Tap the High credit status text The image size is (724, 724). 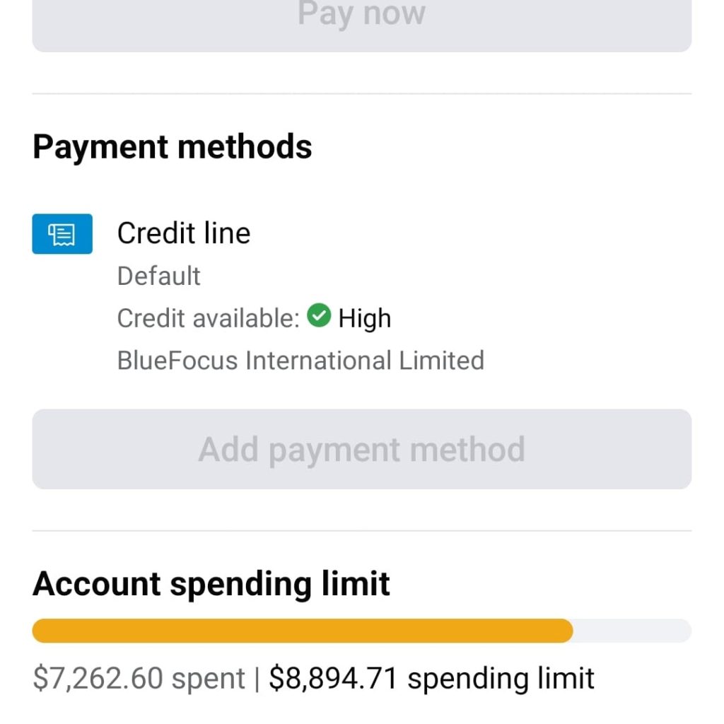pos(365,318)
